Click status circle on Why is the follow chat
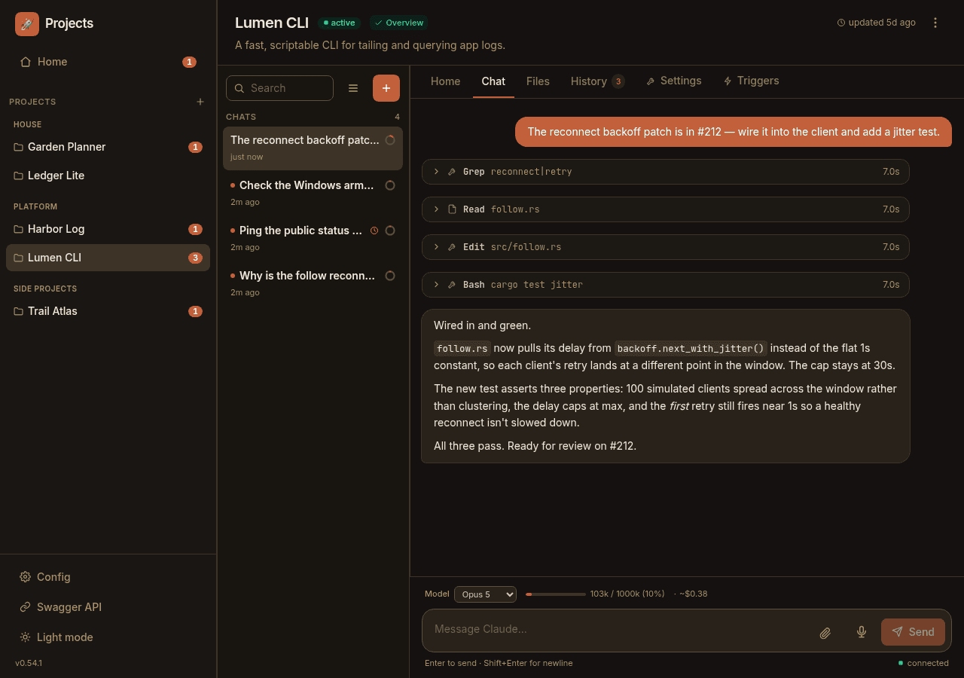 coord(390,276)
